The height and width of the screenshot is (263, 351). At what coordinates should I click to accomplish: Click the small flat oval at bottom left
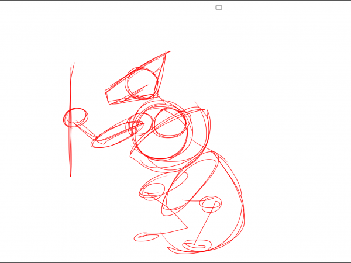point(146,237)
